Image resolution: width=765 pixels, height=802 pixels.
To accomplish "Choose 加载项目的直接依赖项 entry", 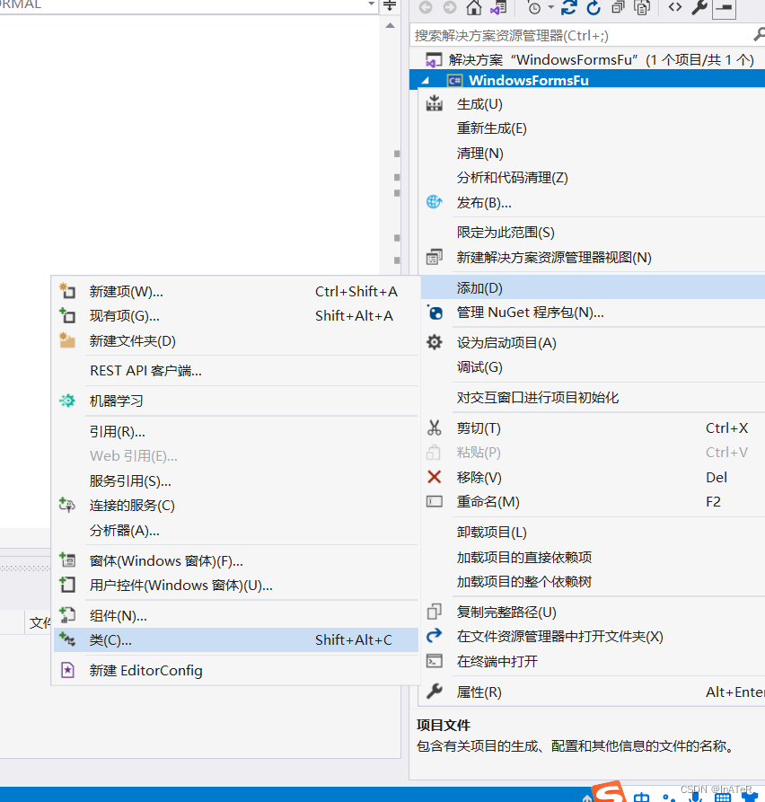I will (x=593, y=557).
